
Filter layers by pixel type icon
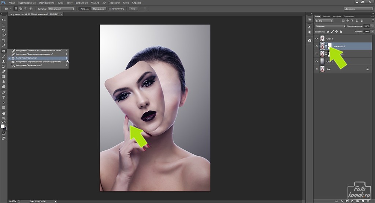point(343,21)
